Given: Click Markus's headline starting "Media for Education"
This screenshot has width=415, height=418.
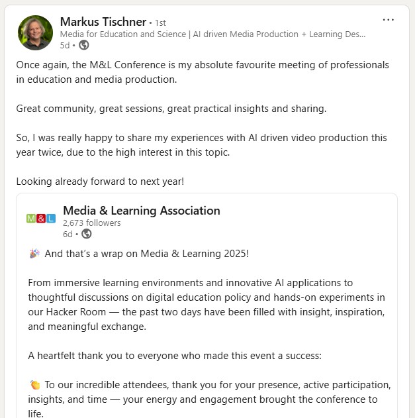Looking at the screenshot, I should (212, 34).
